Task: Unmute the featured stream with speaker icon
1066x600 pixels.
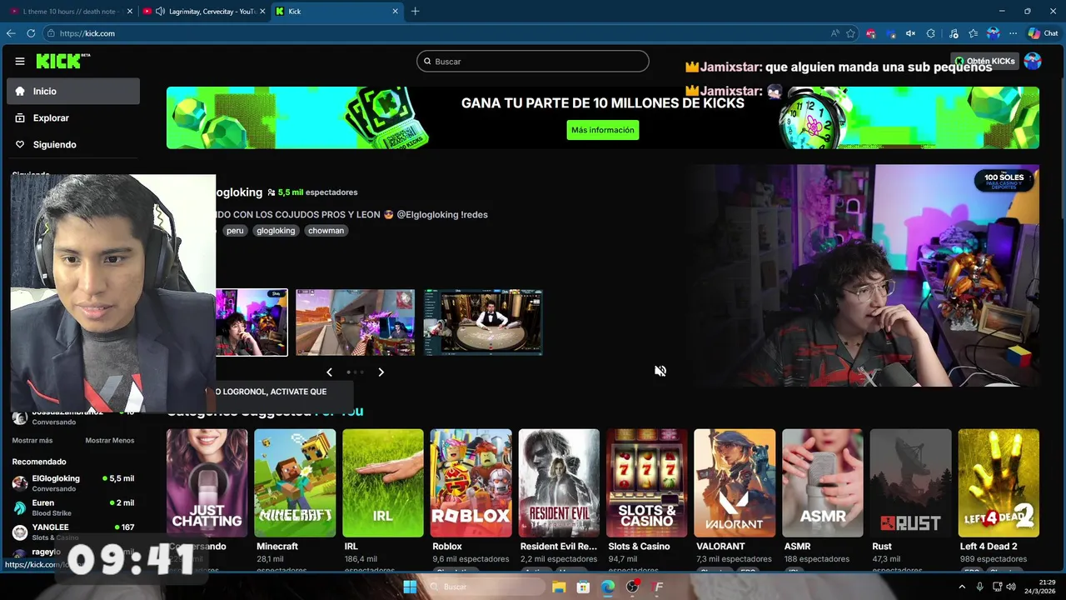Action: [x=660, y=371]
